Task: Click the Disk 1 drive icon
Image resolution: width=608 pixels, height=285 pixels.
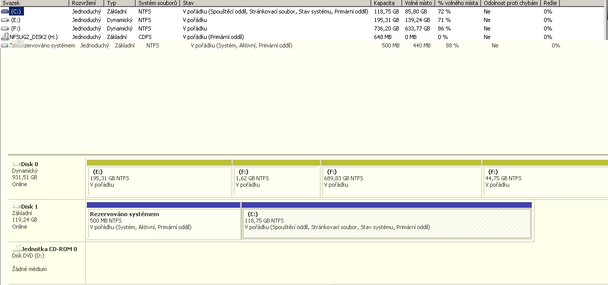Action: pos(16,206)
